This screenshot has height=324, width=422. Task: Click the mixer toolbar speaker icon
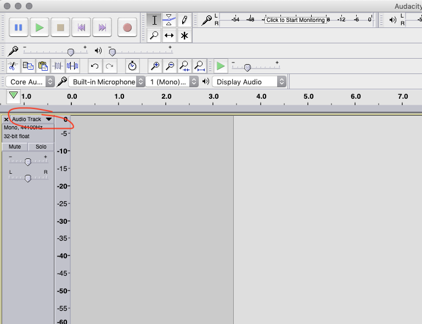(x=98, y=50)
